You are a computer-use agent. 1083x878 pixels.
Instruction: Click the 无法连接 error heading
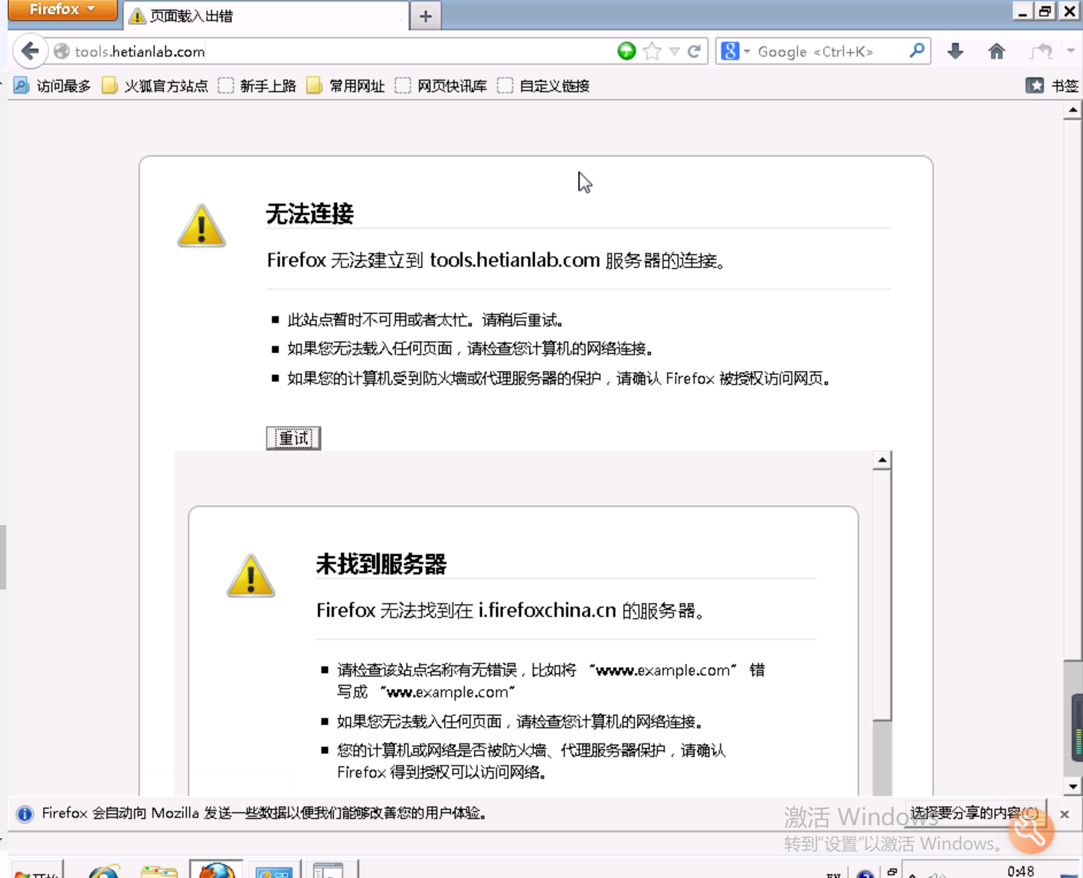point(309,214)
